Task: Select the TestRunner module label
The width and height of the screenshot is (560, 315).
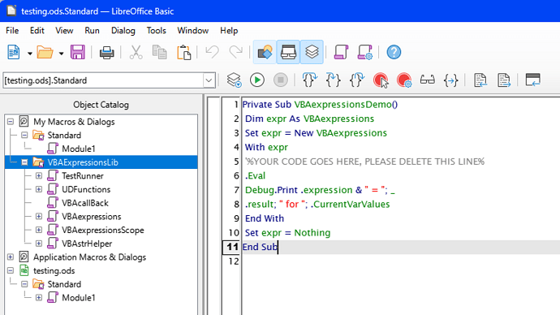Action: [83, 175]
